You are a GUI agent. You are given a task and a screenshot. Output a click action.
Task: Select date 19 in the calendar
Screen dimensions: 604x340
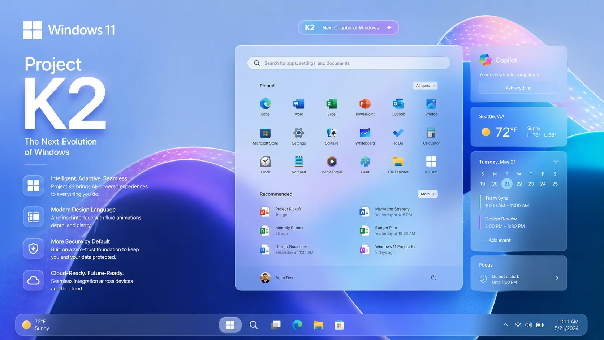(x=483, y=184)
